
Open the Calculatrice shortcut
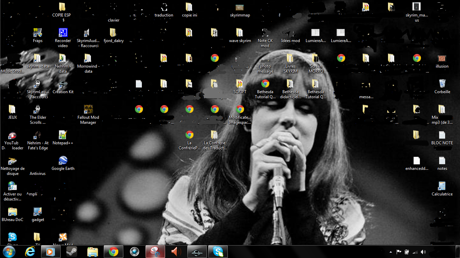[x=442, y=186]
